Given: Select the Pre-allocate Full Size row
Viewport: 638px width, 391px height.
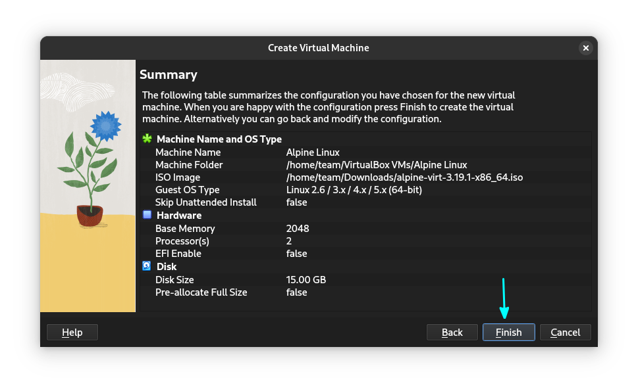Looking at the screenshot, I should click(x=201, y=292).
